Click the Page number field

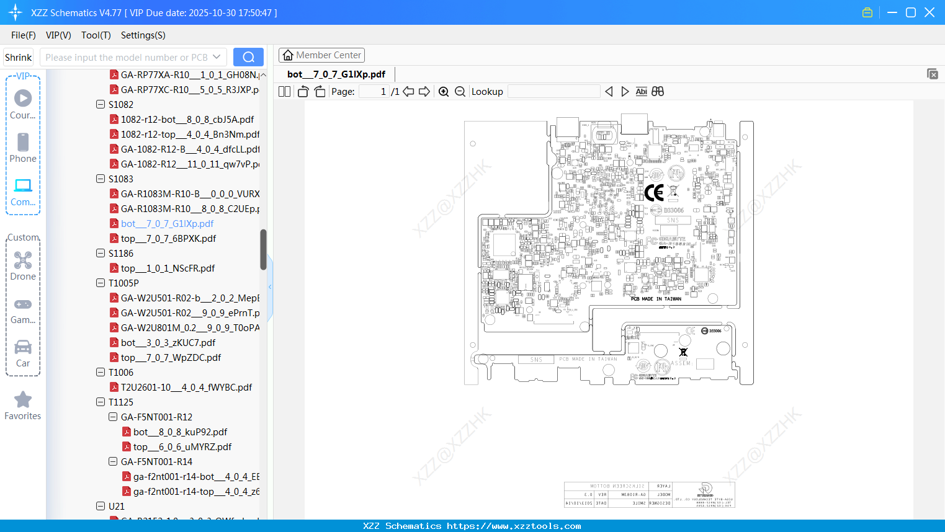(374, 92)
